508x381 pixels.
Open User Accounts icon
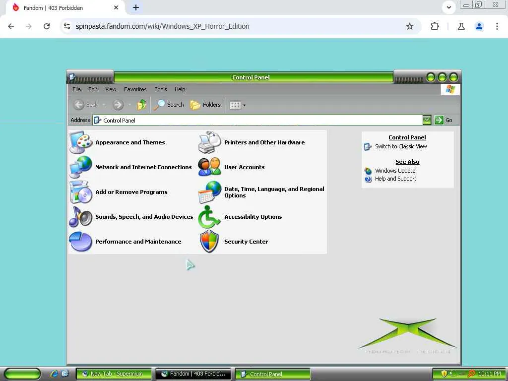click(x=210, y=167)
